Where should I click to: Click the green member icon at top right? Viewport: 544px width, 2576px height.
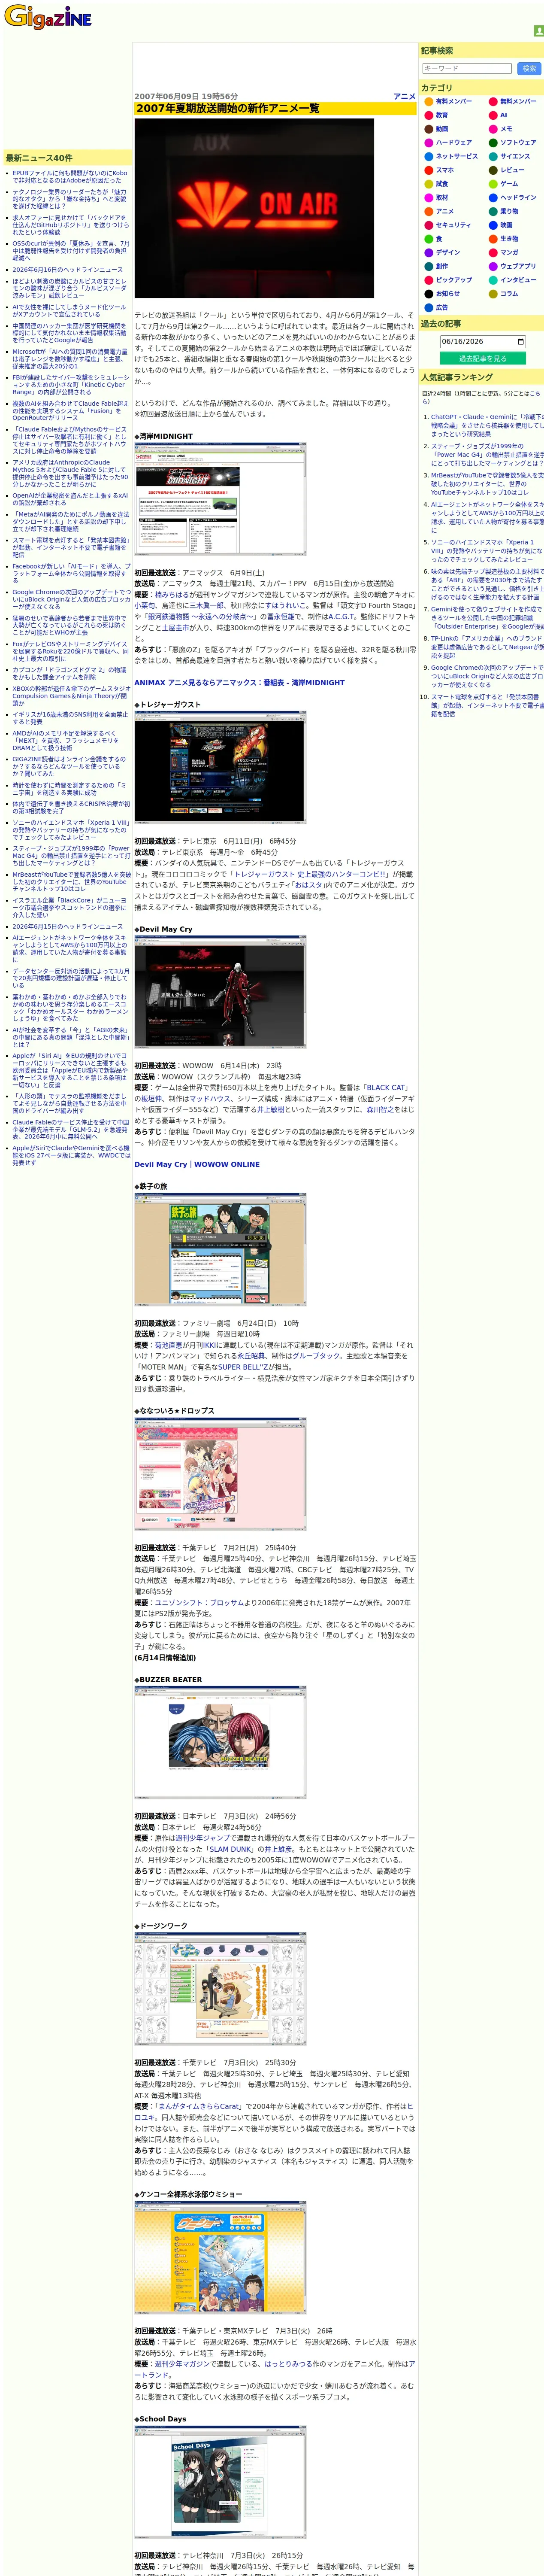539,31
